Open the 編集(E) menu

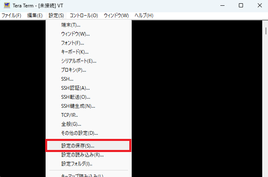(34, 16)
